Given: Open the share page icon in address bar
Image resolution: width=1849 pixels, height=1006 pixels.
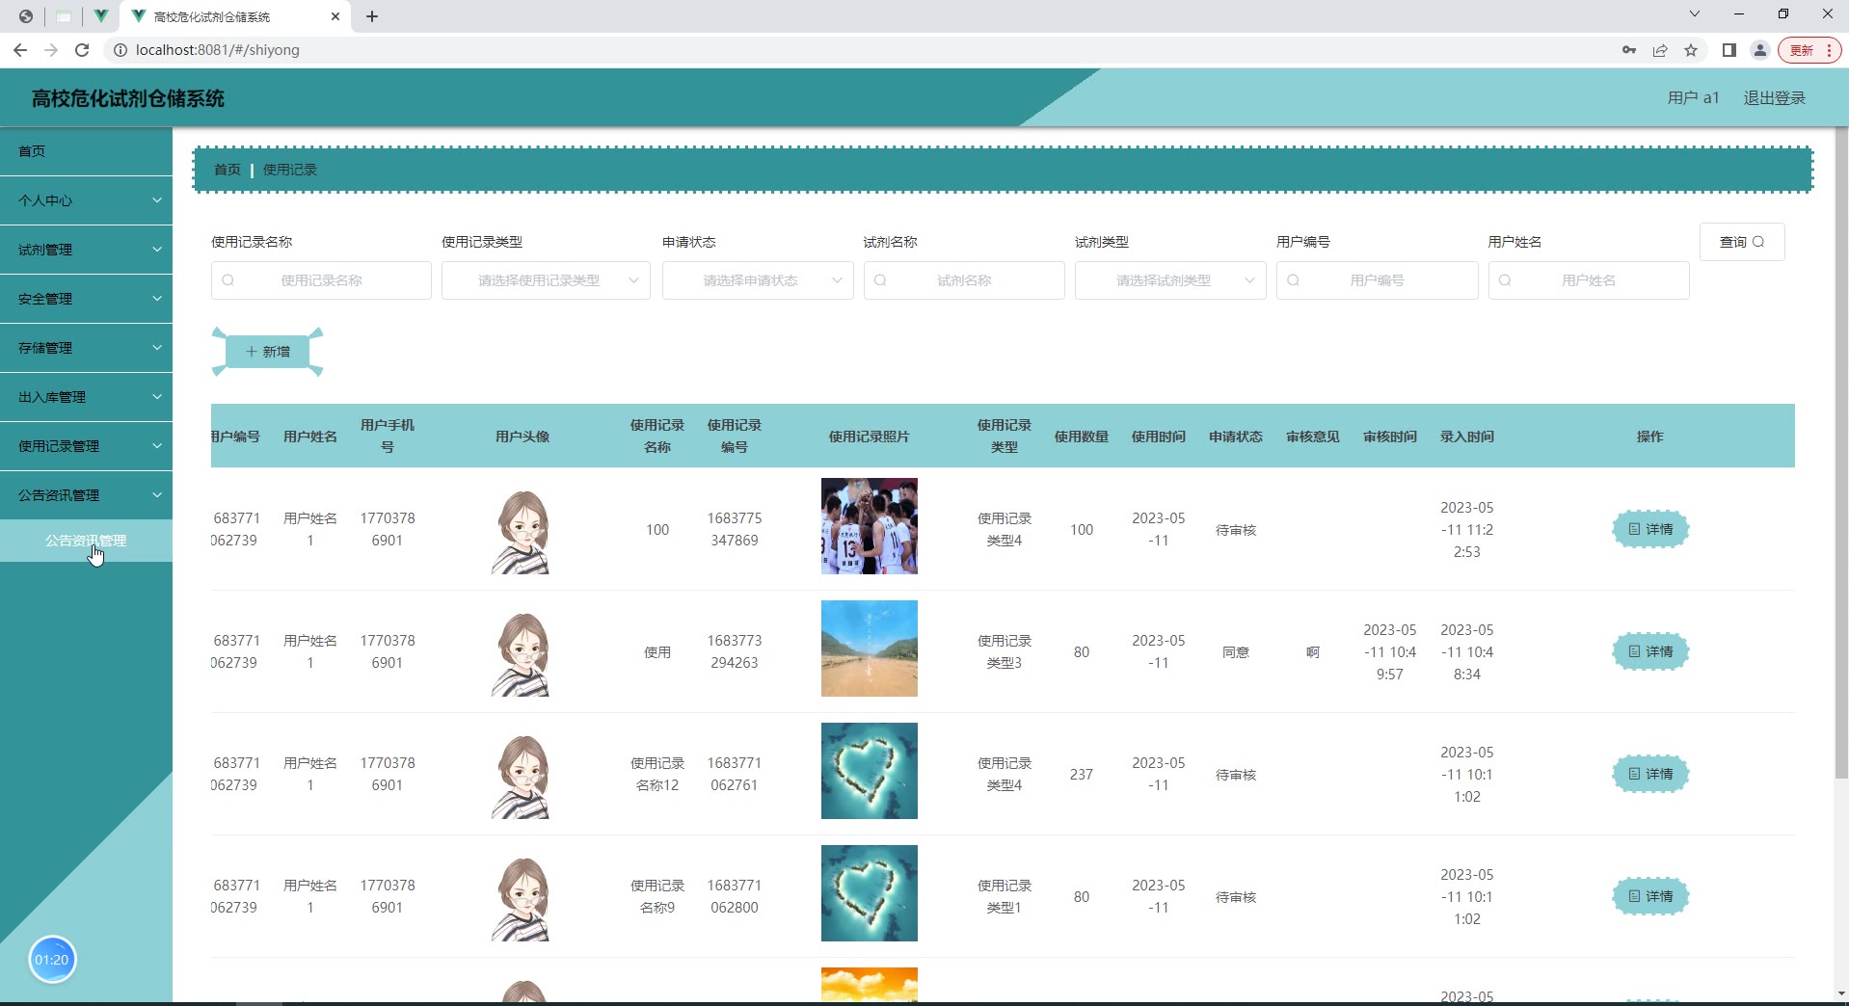Looking at the screenshot, I should pos(1660,50).
